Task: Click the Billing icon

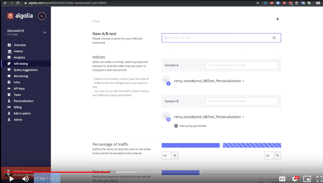Action: (9, 107)
